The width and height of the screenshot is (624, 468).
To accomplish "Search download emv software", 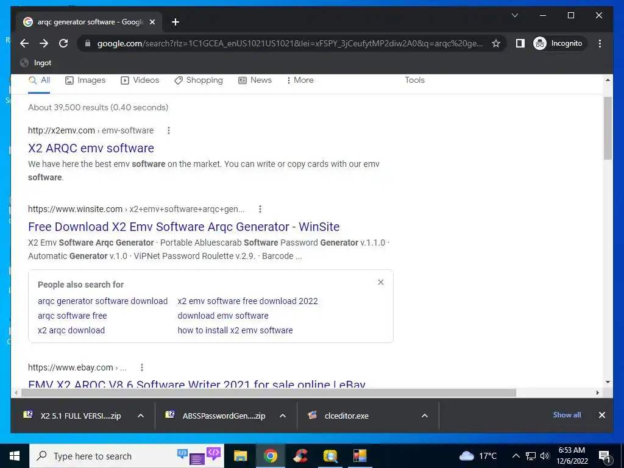I will (x=223, y=316).
